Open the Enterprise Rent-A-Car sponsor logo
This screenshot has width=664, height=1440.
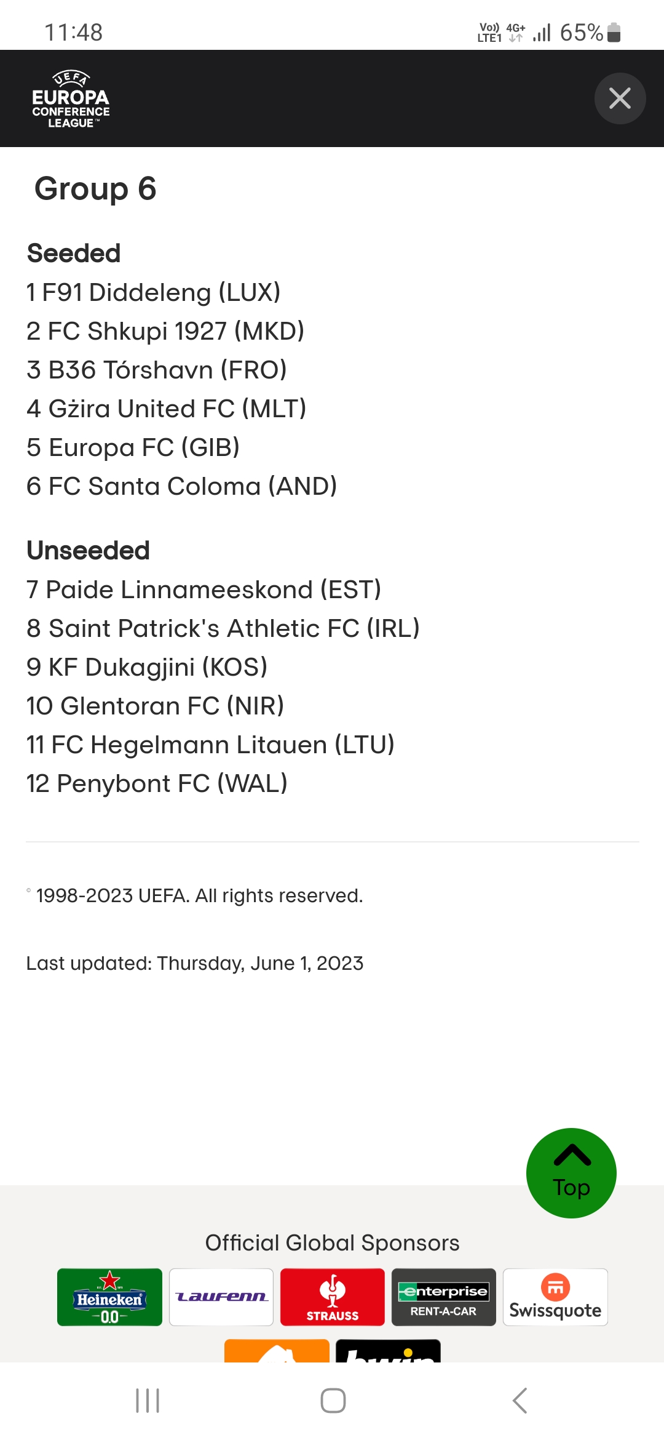(x=444, y=1297)
